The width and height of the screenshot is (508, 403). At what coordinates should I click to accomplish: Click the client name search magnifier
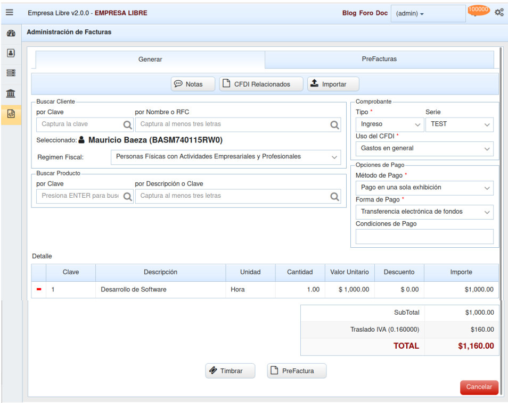[x=334, y=125]
